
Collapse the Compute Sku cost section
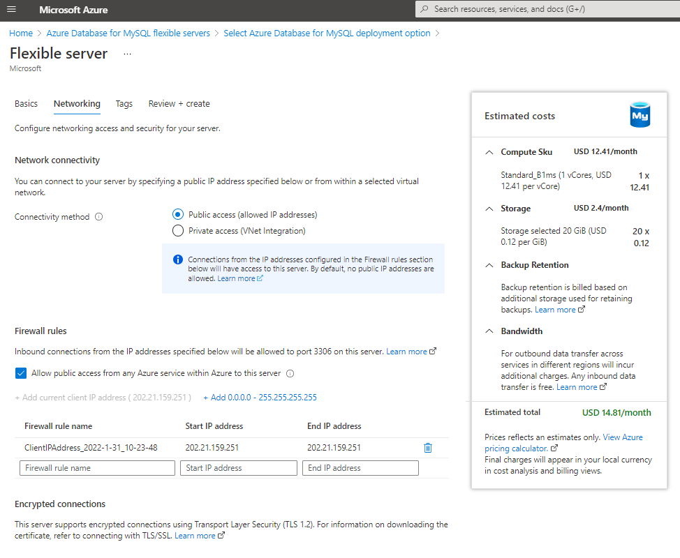tap(488, 151)
